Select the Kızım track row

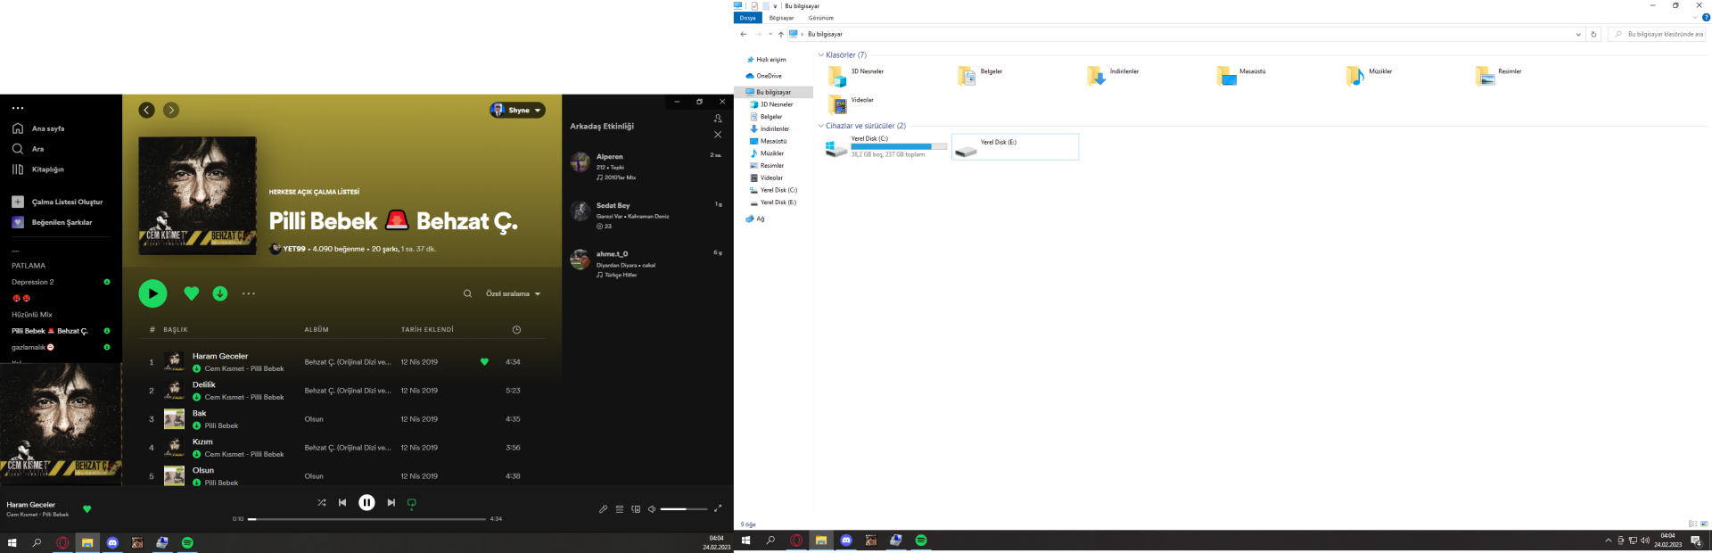pyautogui.click(x=342, y=448)
